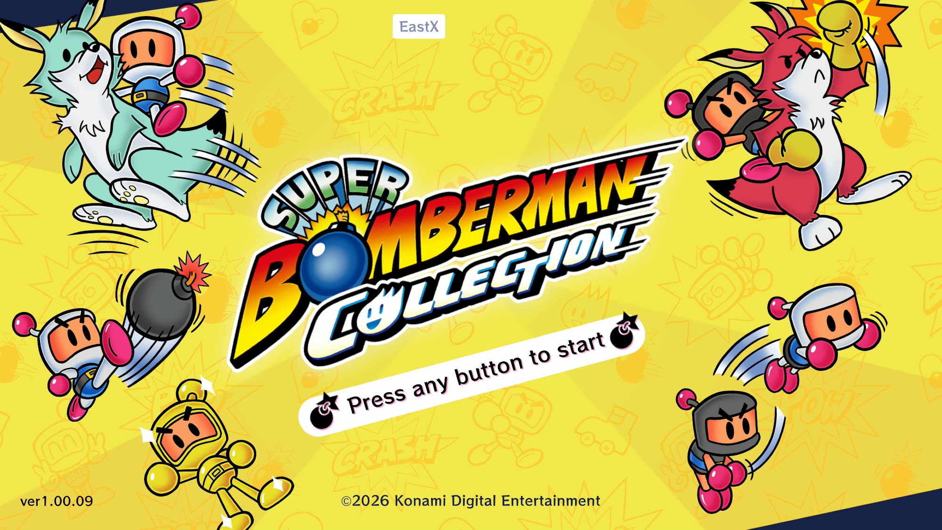Click the ver1.00.09 version text
942x530 pixels.
(57, 501)
